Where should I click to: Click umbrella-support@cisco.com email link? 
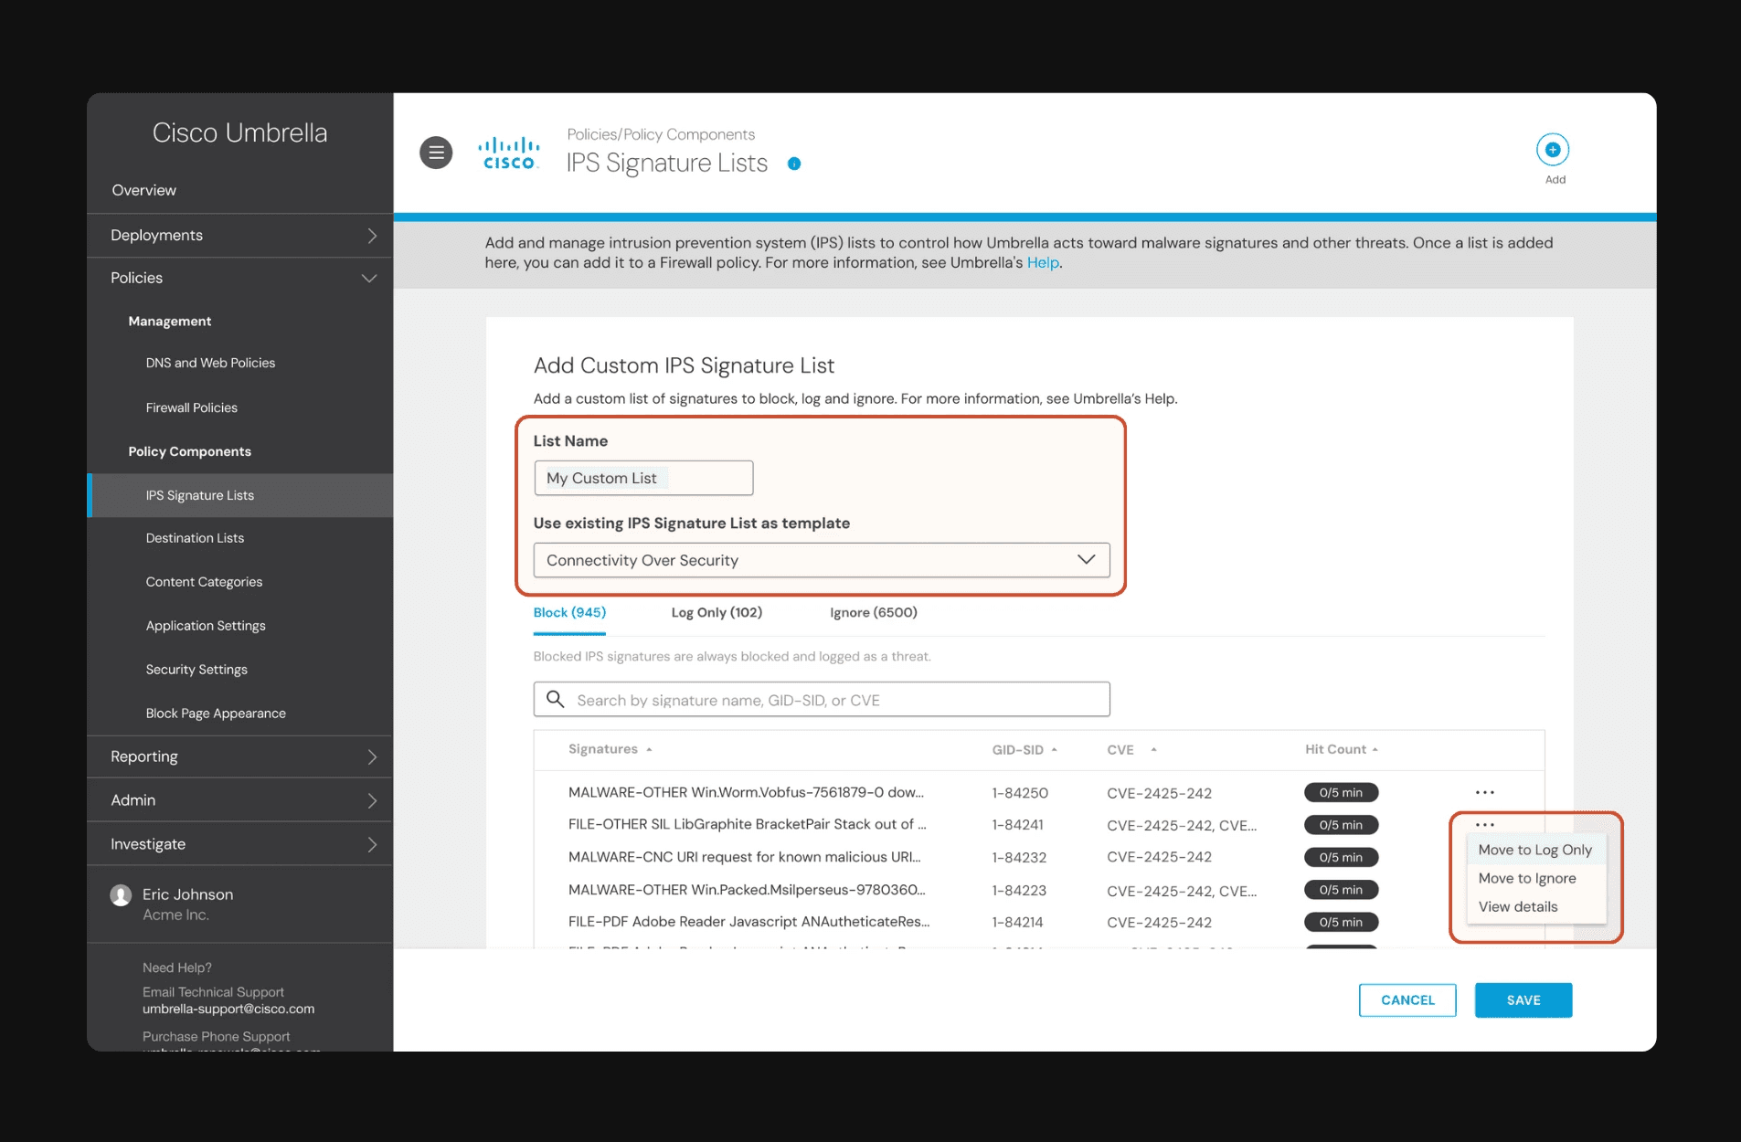pyautogui.click(x=228, y=1010)
